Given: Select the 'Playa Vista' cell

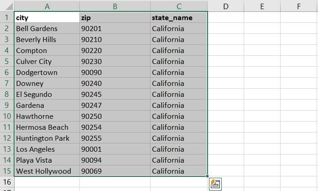Looking at the screenshot, I should point(47,160).
